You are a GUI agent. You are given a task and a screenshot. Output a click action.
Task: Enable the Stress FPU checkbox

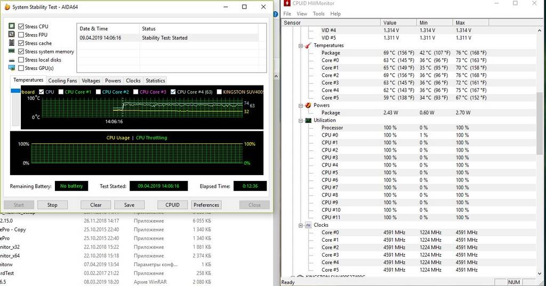pyautogui.click(x=21, y=35)
